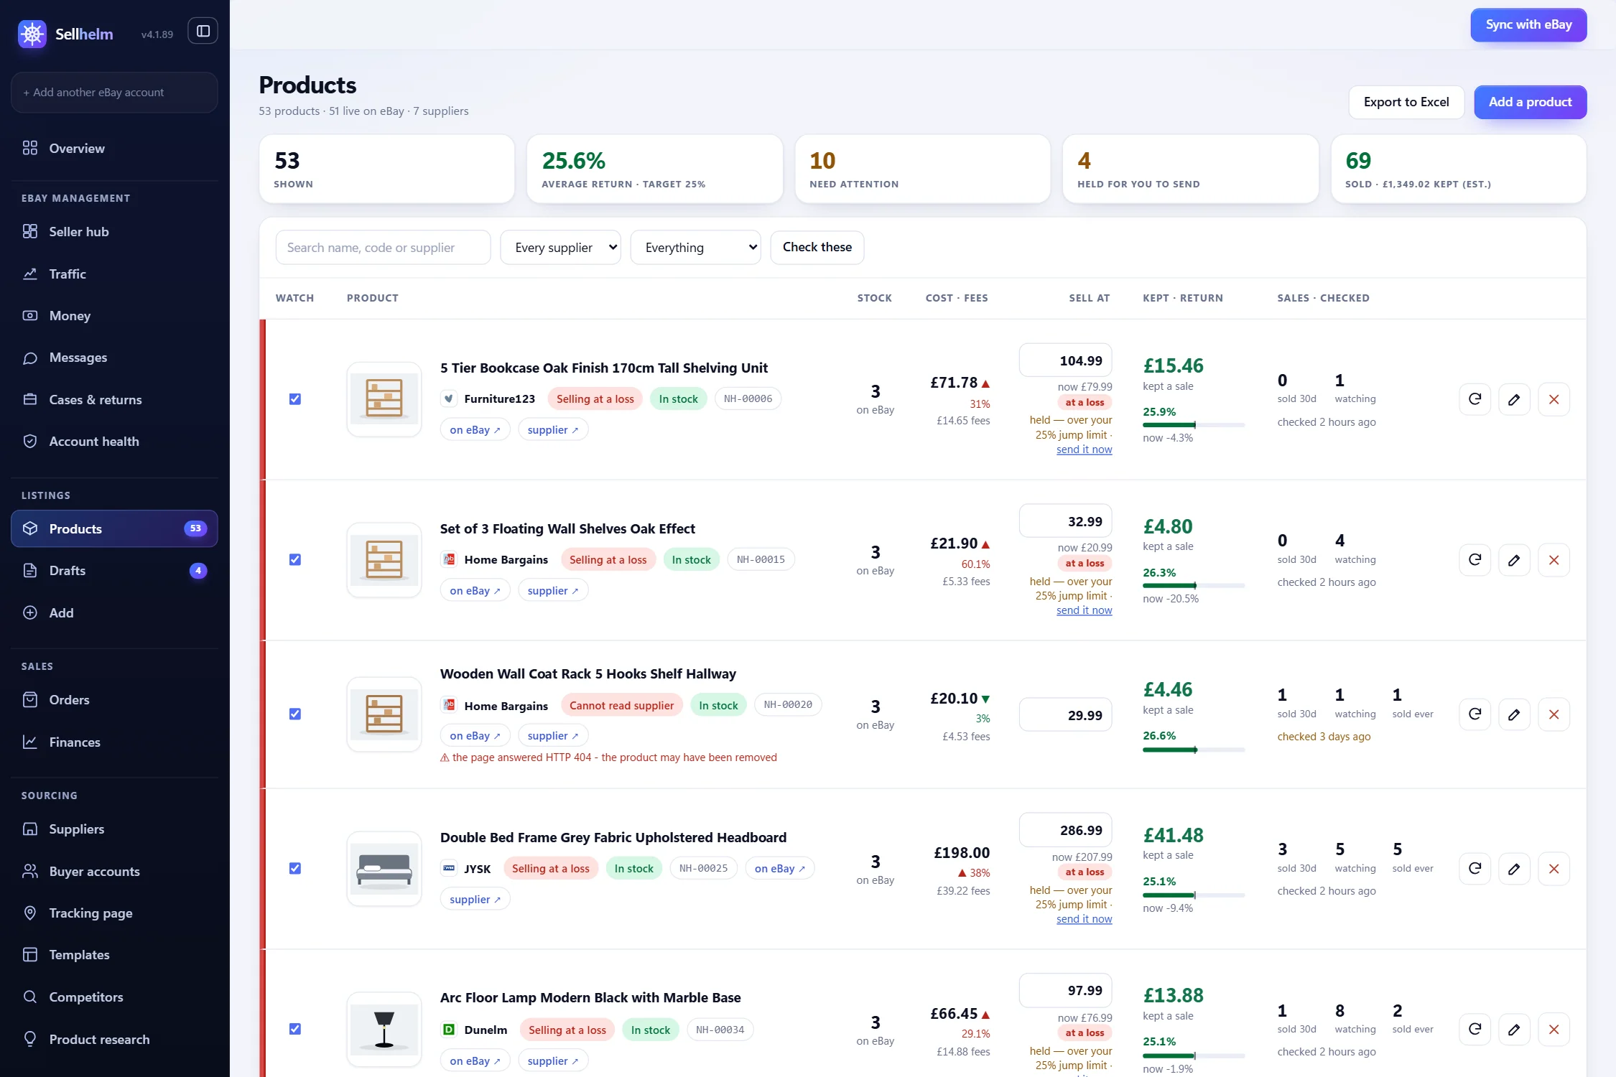The width and height of the screenshot is (1616, 1077).
Task: Open Messages in the sidebar
Action: click(114, 358)
